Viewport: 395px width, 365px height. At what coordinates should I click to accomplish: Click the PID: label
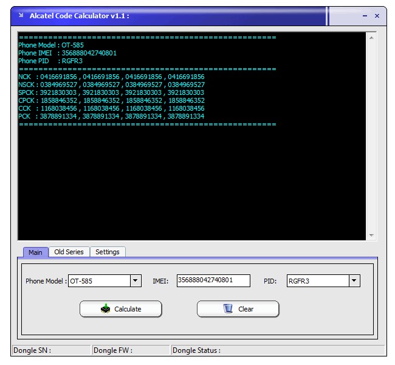pyautogui.click(x=270, y=281)
